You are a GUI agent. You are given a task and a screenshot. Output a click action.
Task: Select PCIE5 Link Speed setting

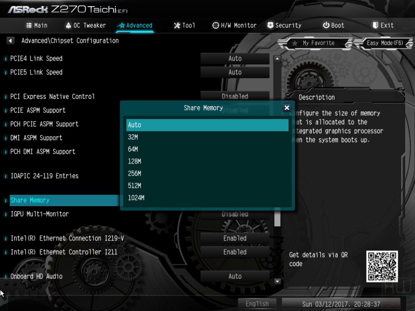[x=36, y=72]
